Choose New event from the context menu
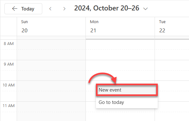 click(127, 90)
